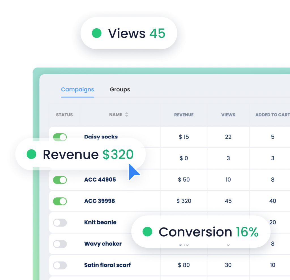Click the green dot in the Views badge
Viewport: 290px width, 280px height.
[x=97, y=33]
